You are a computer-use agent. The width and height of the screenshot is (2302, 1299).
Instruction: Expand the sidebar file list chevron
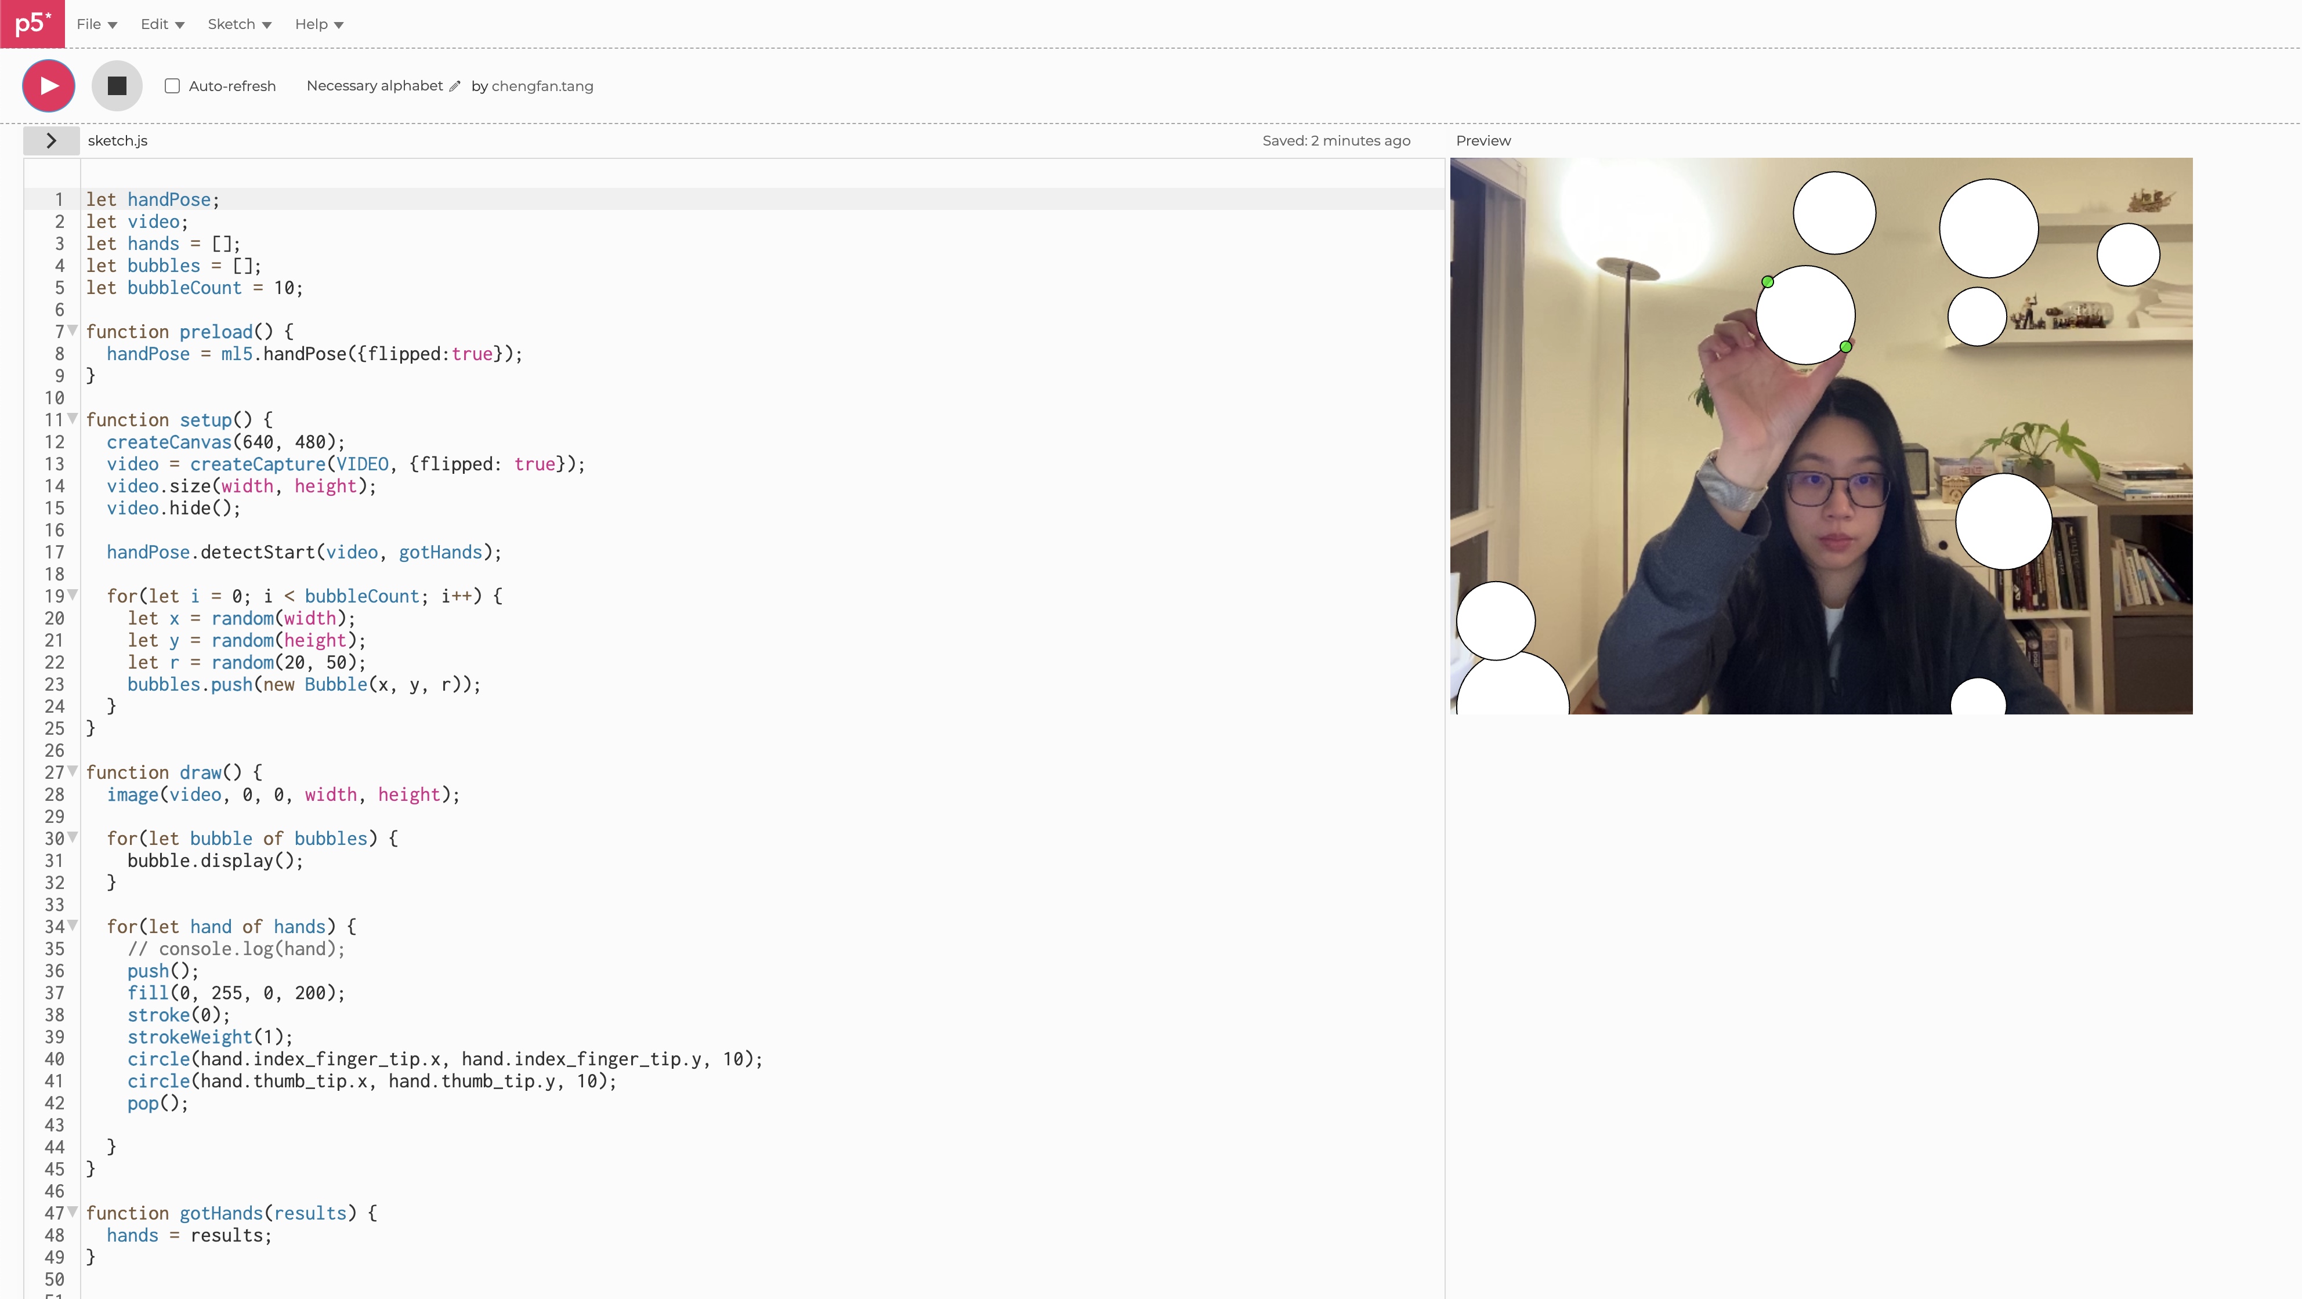pyautogui.click(x=51, y=140)
